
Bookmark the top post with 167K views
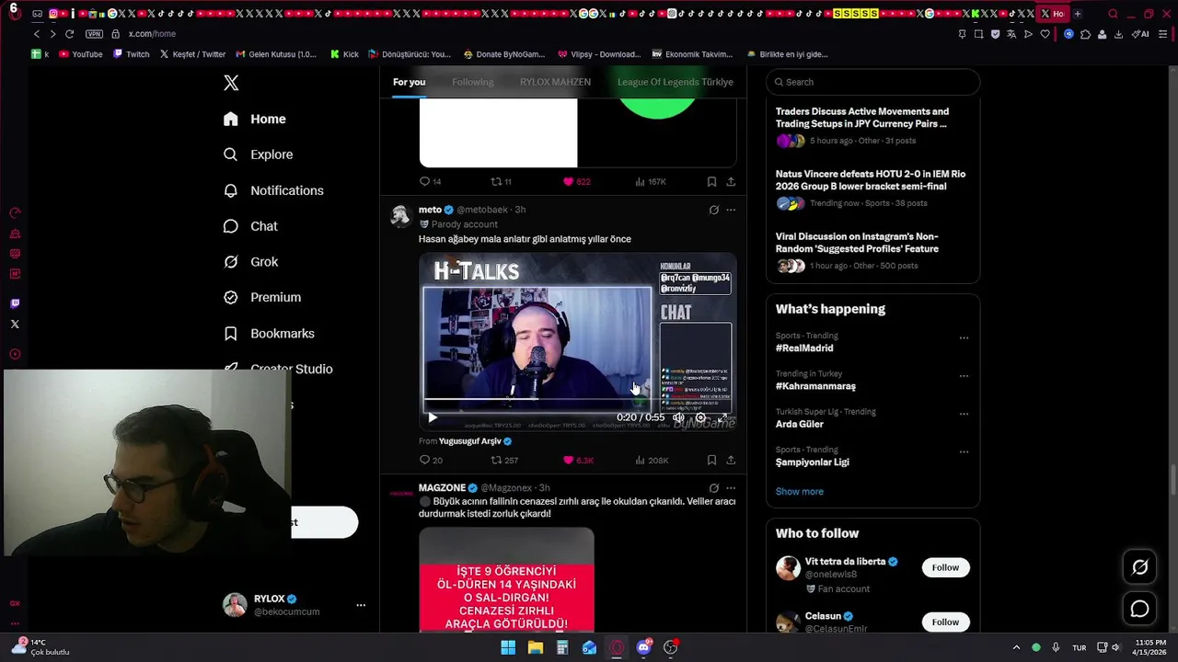tap(711, 182)
